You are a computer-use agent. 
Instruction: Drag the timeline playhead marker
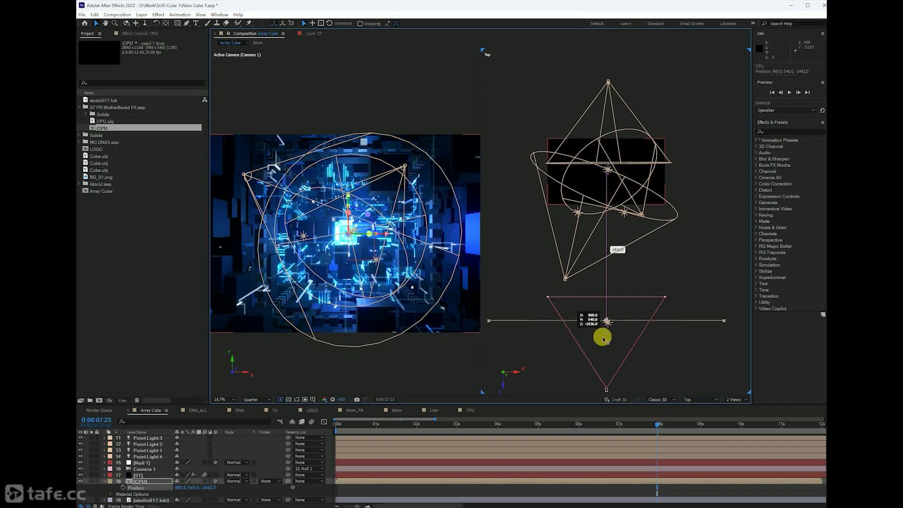click(x=657, y=424)
